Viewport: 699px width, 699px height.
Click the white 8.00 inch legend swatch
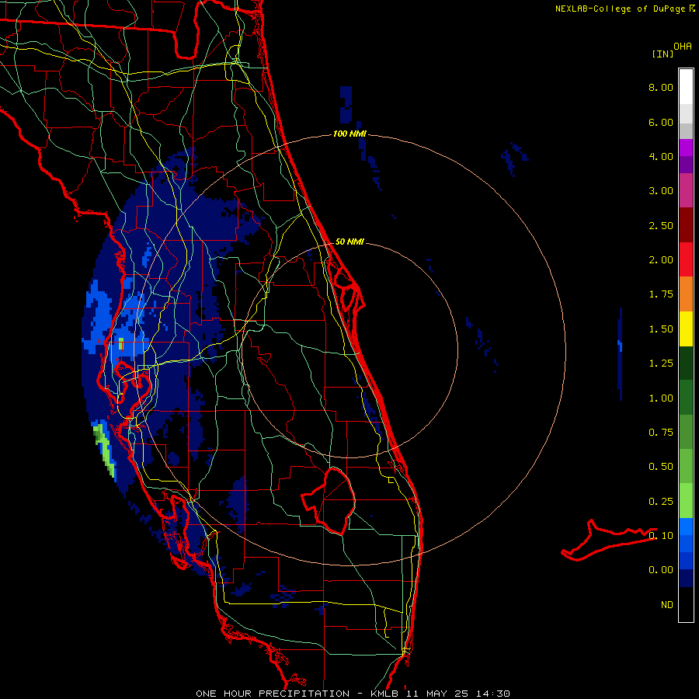coord(686,87)
